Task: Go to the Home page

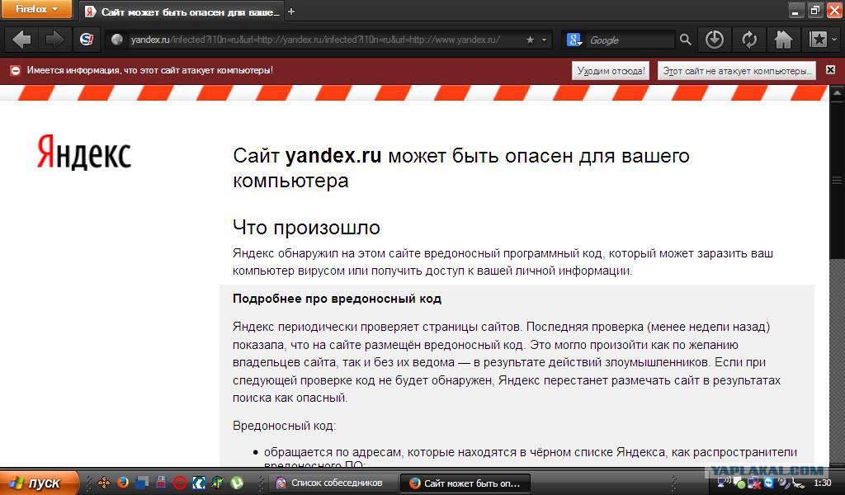Action: coord(783,40)
